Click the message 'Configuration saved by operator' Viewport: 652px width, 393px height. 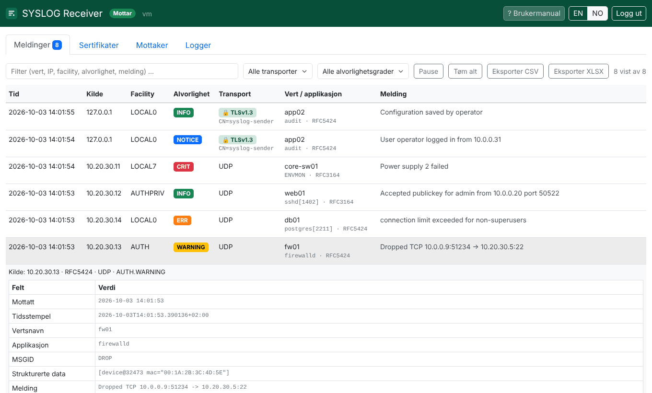431,112
